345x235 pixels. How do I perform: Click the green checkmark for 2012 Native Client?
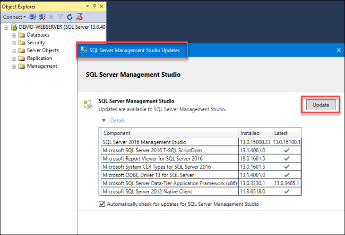[287, 191]
